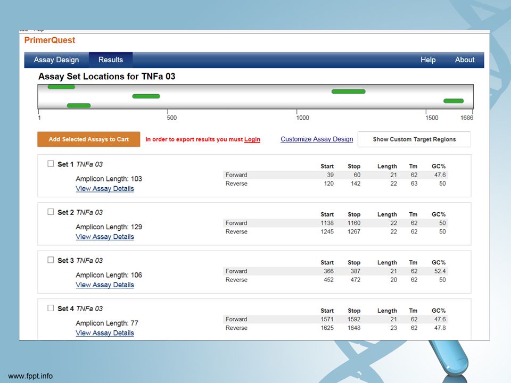Image resolution: width=511 pixels, height=383 pixels.
Task: Open the Assay Design tab
Action: coord(56,60)
